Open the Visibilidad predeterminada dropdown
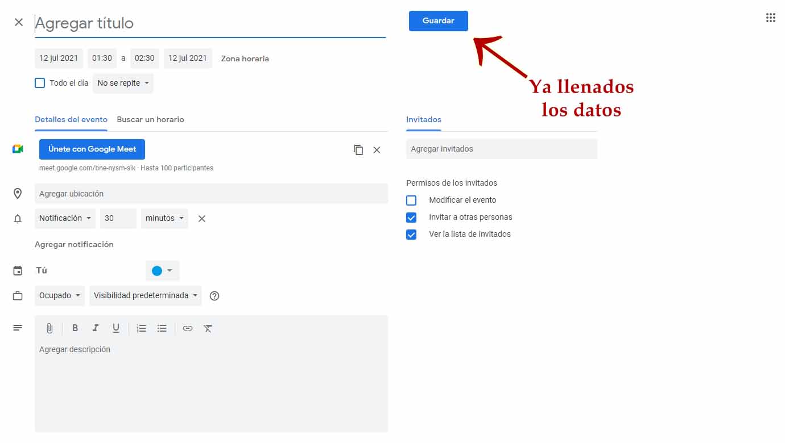 tap(145, 295)
